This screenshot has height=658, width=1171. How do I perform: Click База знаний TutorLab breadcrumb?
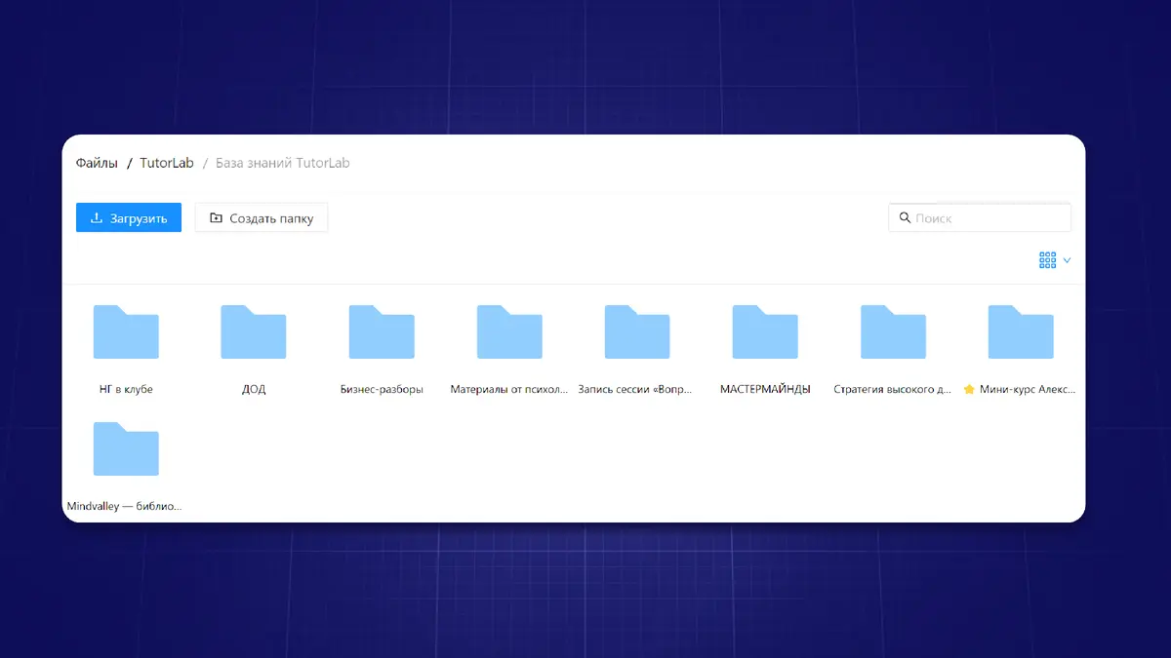(282, 163)
